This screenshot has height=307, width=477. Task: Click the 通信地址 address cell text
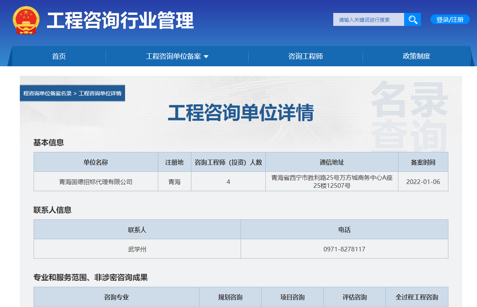click(x=332, y=182)
